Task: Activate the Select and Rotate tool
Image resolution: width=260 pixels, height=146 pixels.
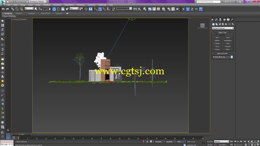Action: (58, 9)
